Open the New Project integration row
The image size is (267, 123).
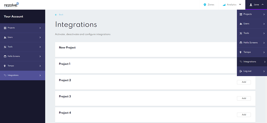[67, 48]
